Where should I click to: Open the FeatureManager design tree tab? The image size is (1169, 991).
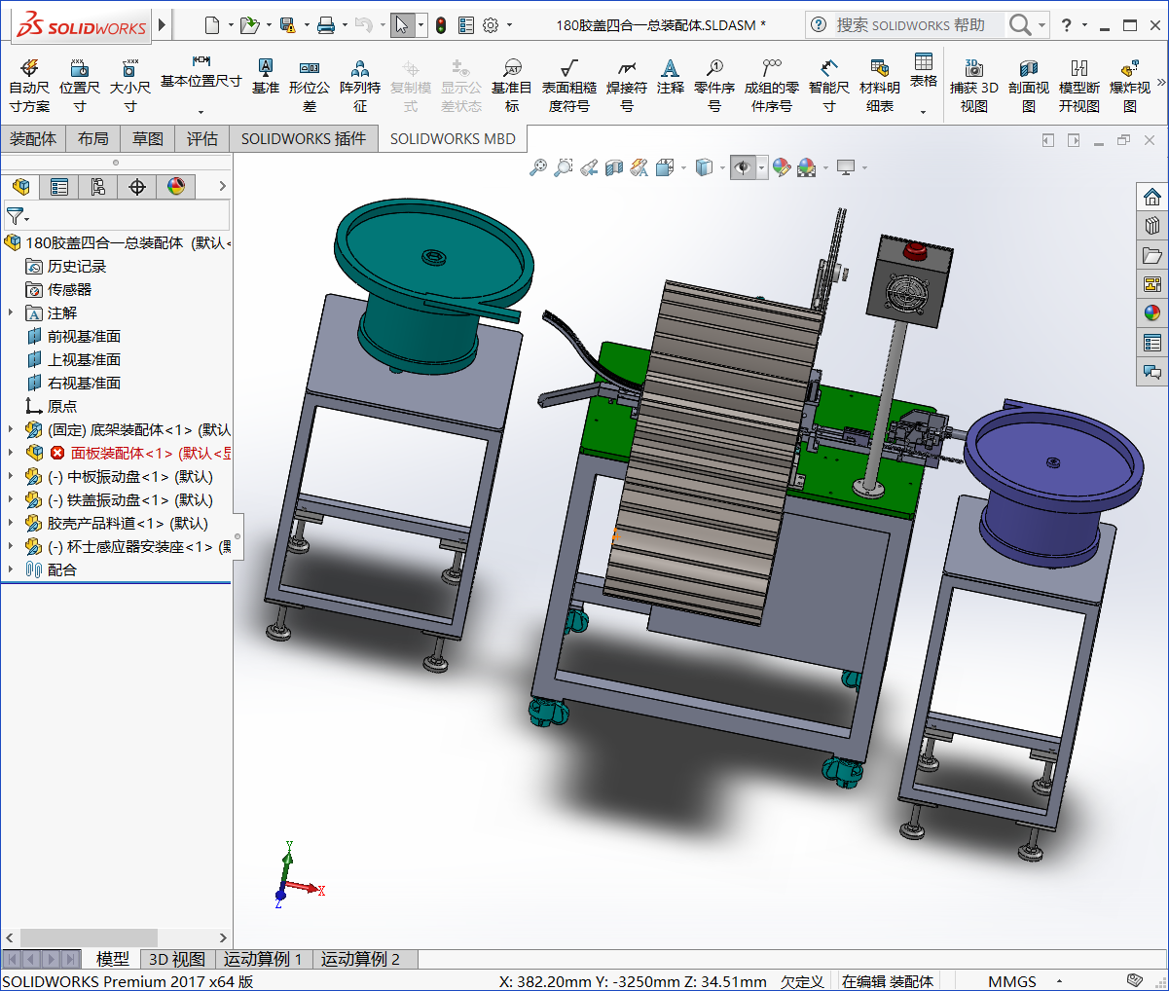pyautogui.click(x=20, y=186)
